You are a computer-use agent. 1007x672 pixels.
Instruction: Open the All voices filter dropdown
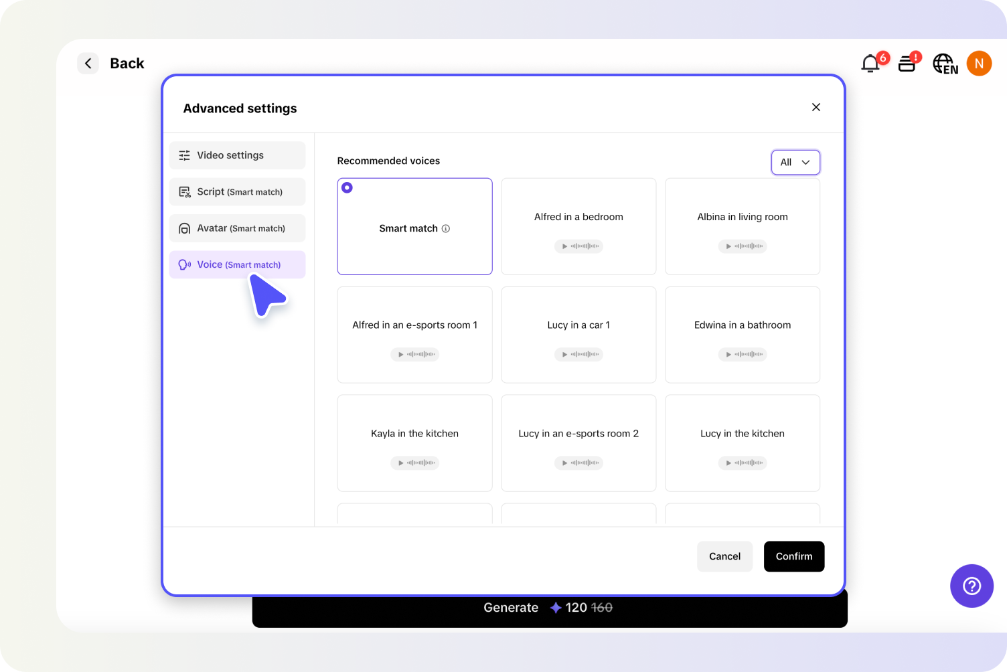click(x=795, y=162)
